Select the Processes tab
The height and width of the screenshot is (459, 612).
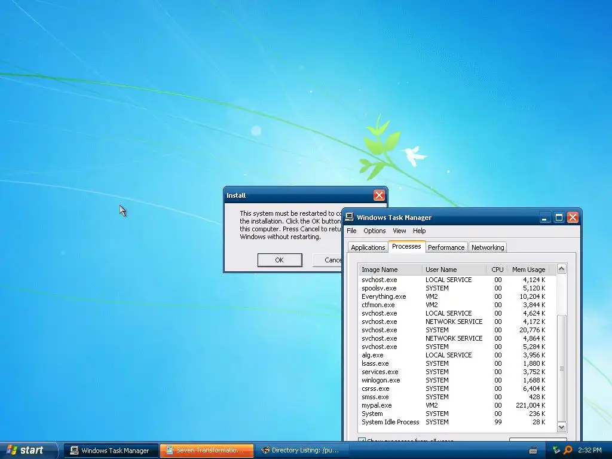coord(406,246)
